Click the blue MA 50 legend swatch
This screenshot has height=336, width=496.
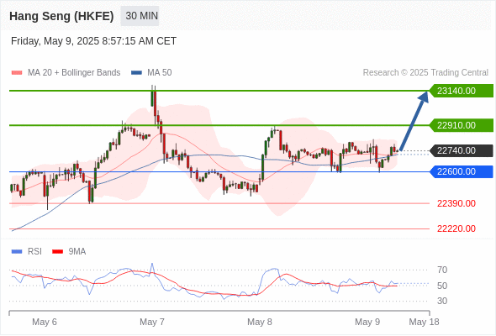pos(136,73)
